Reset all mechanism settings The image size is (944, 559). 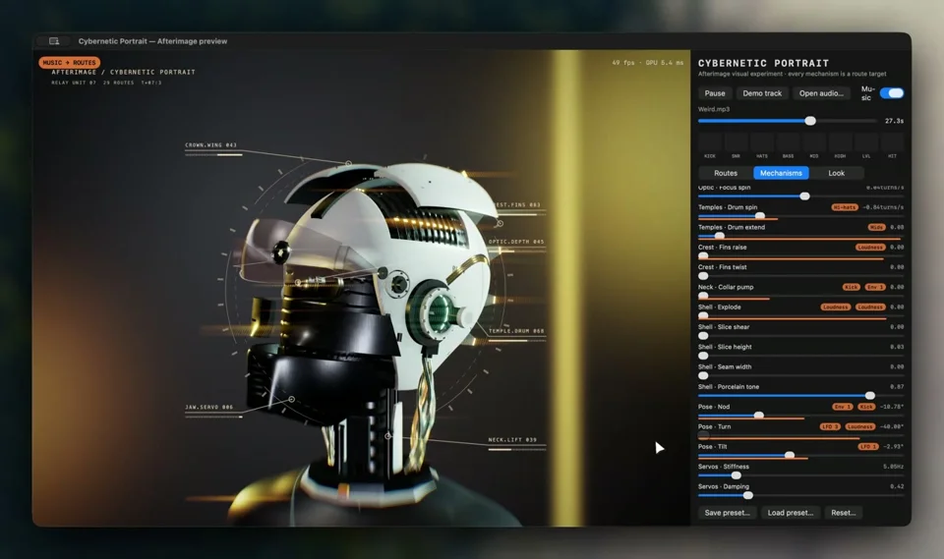[843, 513]
